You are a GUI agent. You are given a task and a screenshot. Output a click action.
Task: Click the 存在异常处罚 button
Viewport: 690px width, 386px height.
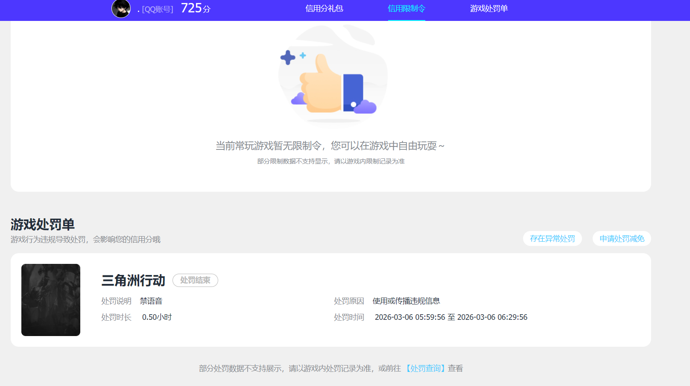[x=553, y=239]
